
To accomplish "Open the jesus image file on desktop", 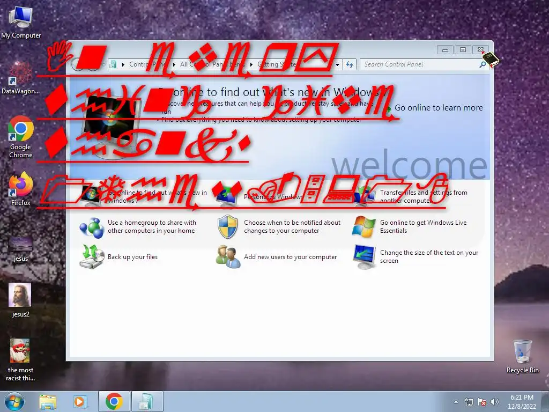I will (21, 249).
